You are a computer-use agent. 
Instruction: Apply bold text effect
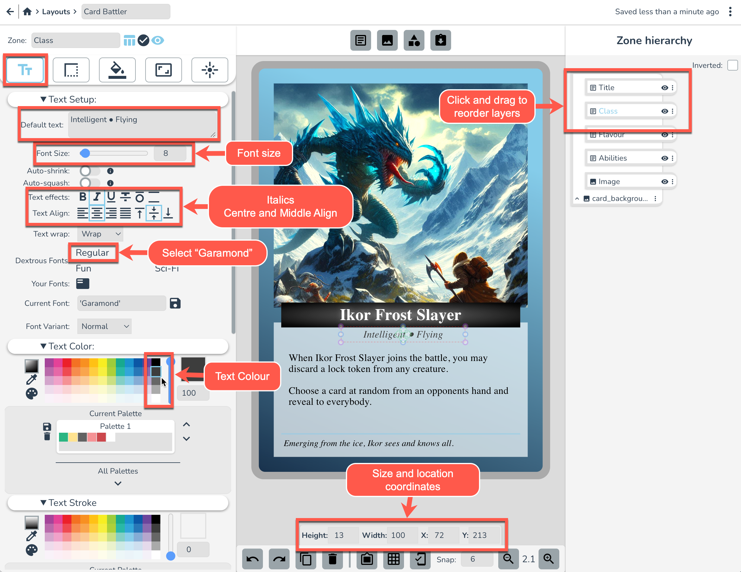pos(82,197)
